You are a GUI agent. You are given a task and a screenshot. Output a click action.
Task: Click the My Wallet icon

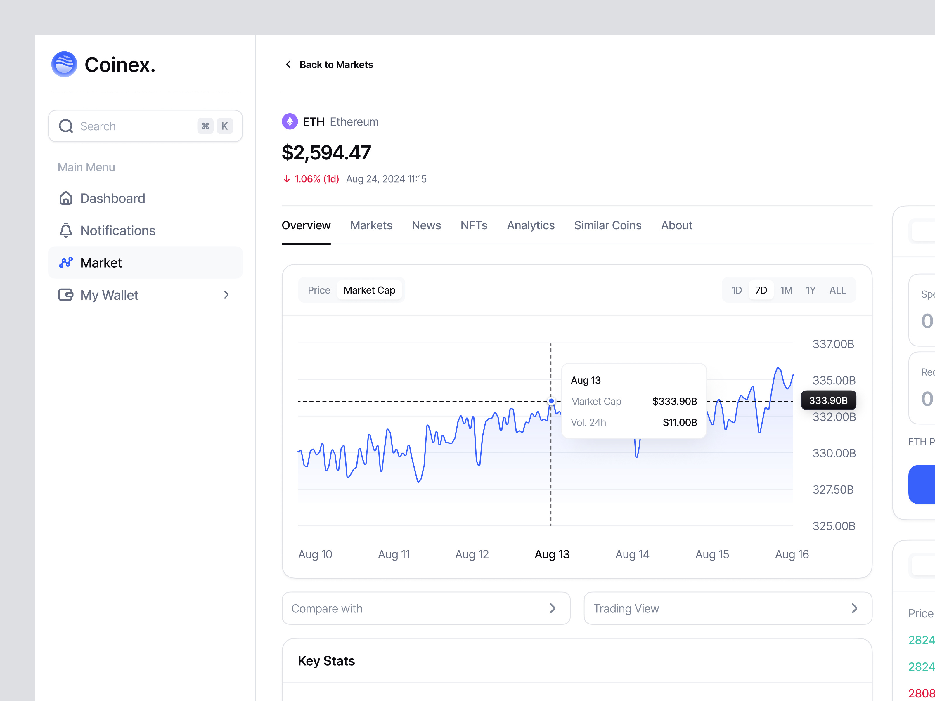(65, 295)
